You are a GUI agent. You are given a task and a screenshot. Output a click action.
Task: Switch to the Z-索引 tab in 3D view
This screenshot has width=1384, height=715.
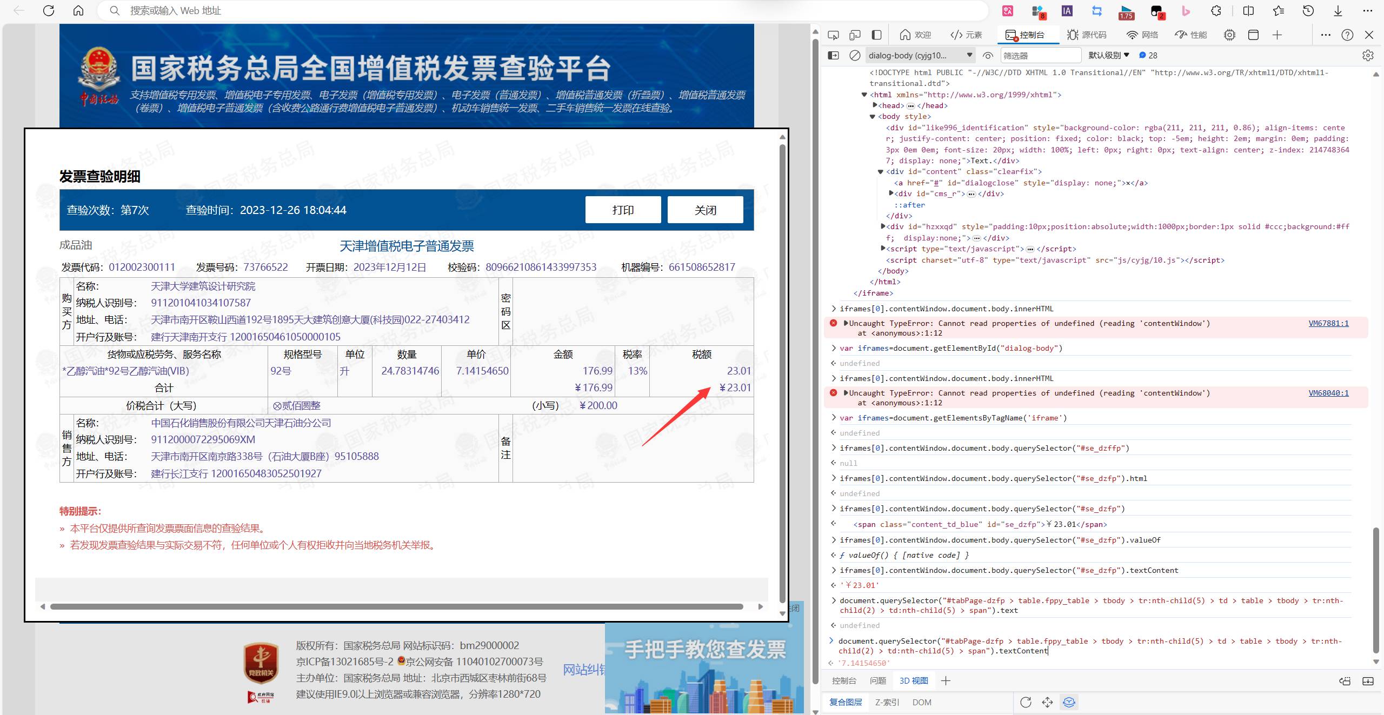(887, 702)
